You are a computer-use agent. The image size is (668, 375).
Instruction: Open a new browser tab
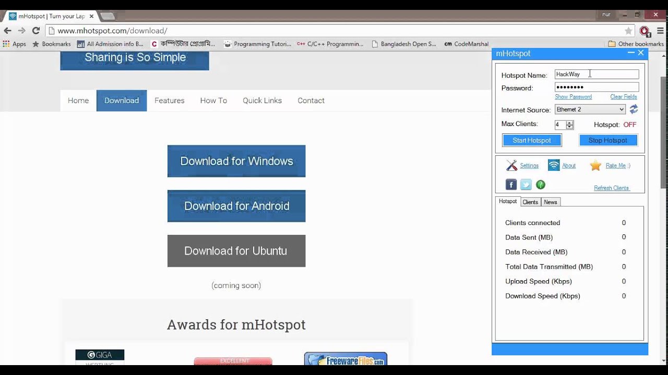[x=107, y=16]
